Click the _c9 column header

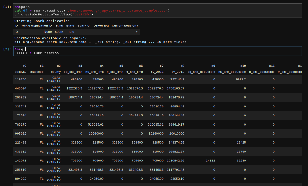tap(212, 66)
